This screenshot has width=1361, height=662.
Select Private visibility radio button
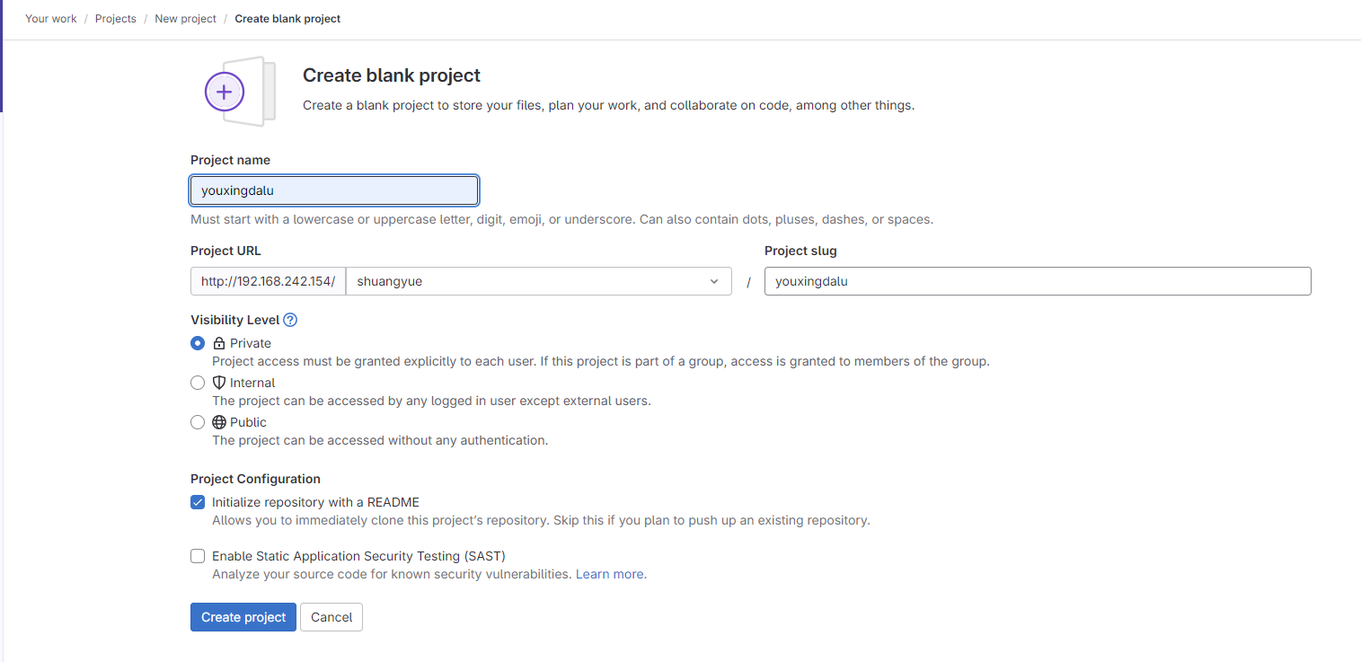(198, 343)
